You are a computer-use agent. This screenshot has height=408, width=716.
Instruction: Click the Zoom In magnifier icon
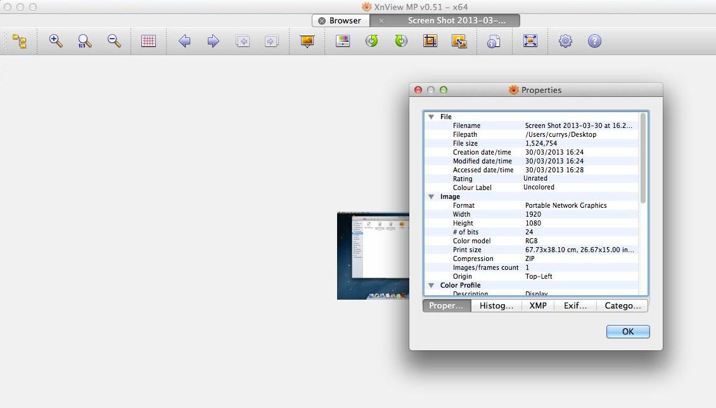pos(56,41)
